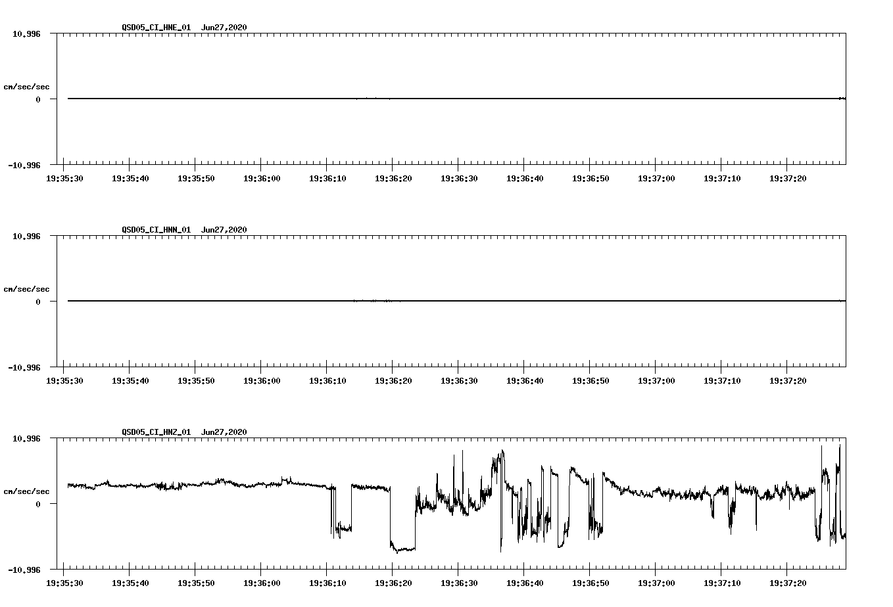The width and height of the screenshot is (893, 607).
Task: Click 19:35:50 time label under HNZ plot
Action: pyautogui.click(x=196, y=583)
